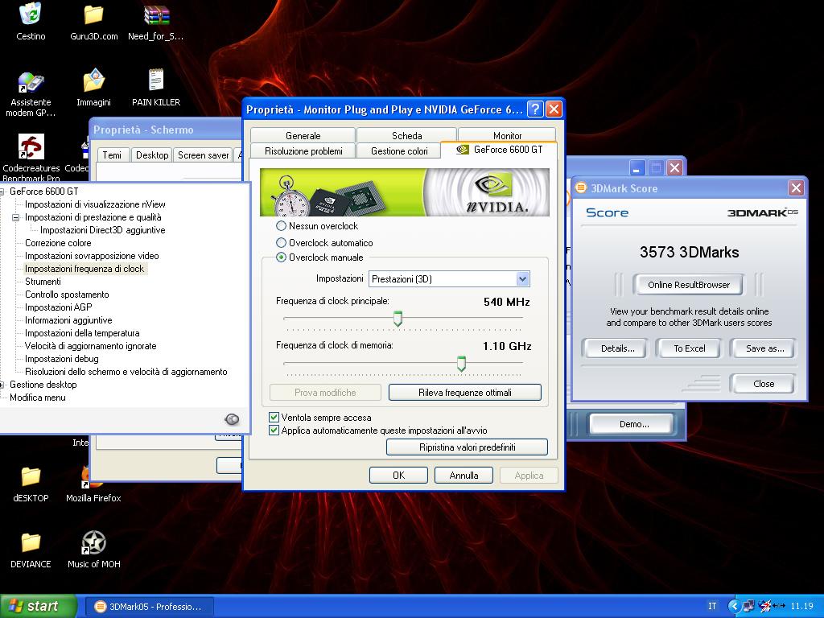The image size is (824, 618).
Task: Select Velocità di aggiornamento ignorate
Action: (91, 346)
